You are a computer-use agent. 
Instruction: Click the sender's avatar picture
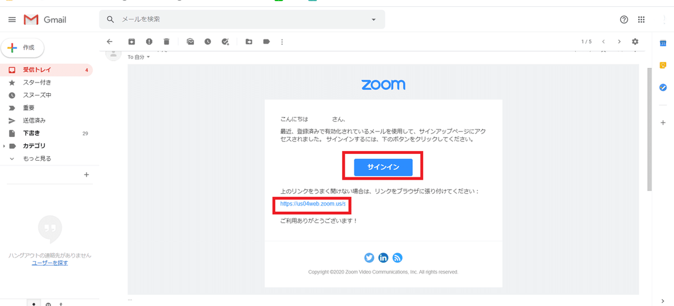tap(115, 54)
